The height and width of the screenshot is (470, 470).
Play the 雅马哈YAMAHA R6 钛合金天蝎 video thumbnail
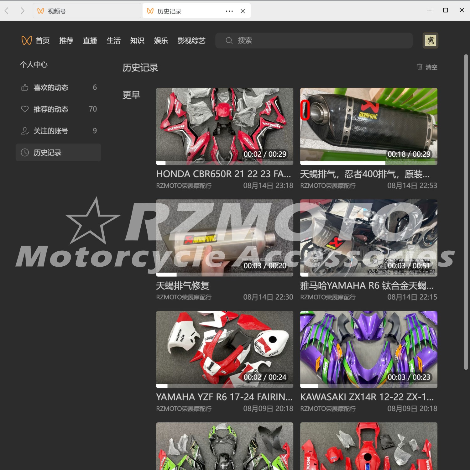369,238
